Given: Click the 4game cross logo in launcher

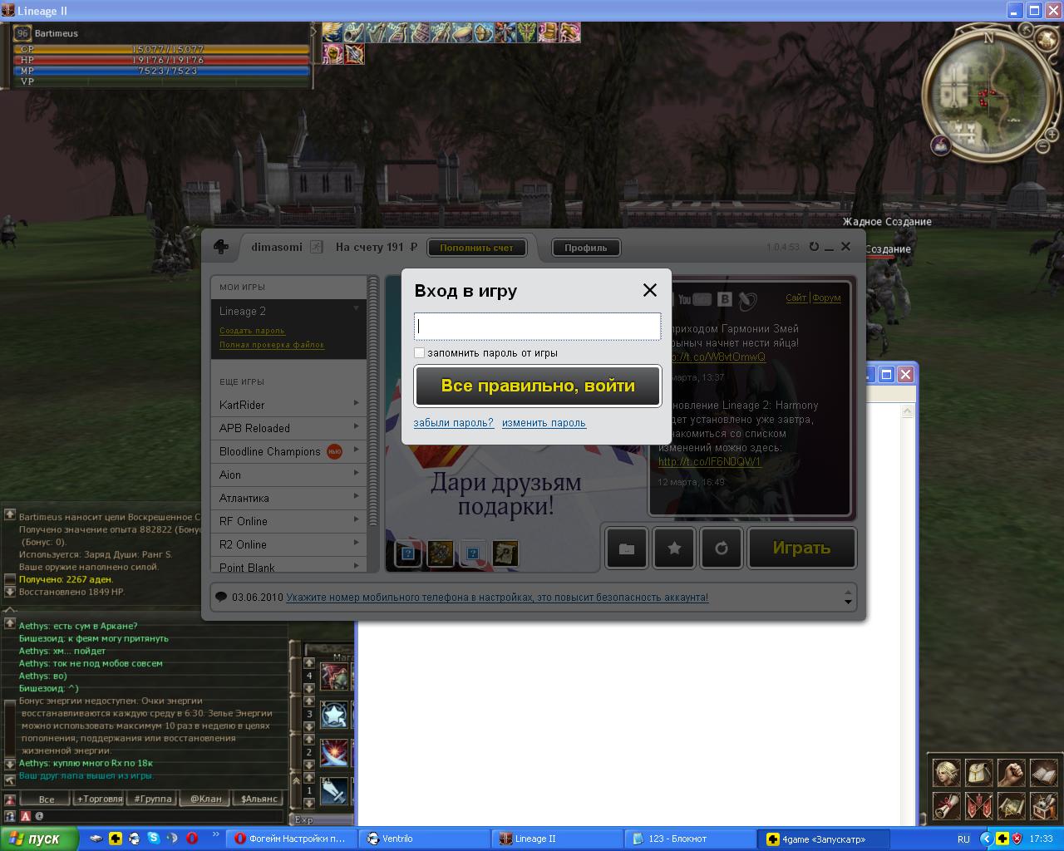Looking at the screenshot, I should [221, 247].
